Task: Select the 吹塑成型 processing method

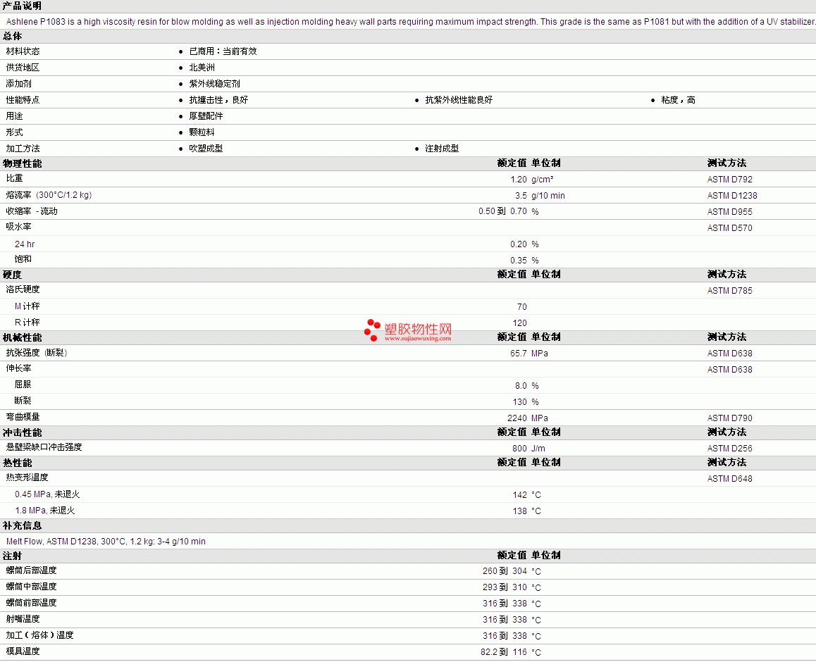Action: coord(206,148)
